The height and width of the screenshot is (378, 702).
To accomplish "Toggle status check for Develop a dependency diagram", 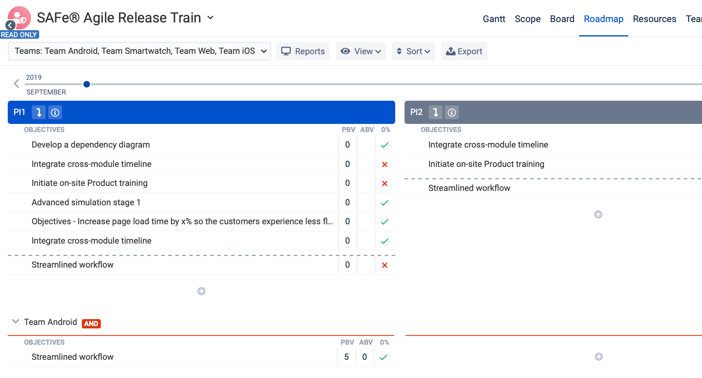I will pyautogui.click(x=384, y=145).
